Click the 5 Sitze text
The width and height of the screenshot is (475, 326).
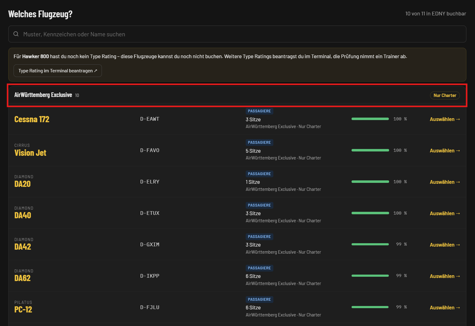pyautogui.click(x=253, y=151)
